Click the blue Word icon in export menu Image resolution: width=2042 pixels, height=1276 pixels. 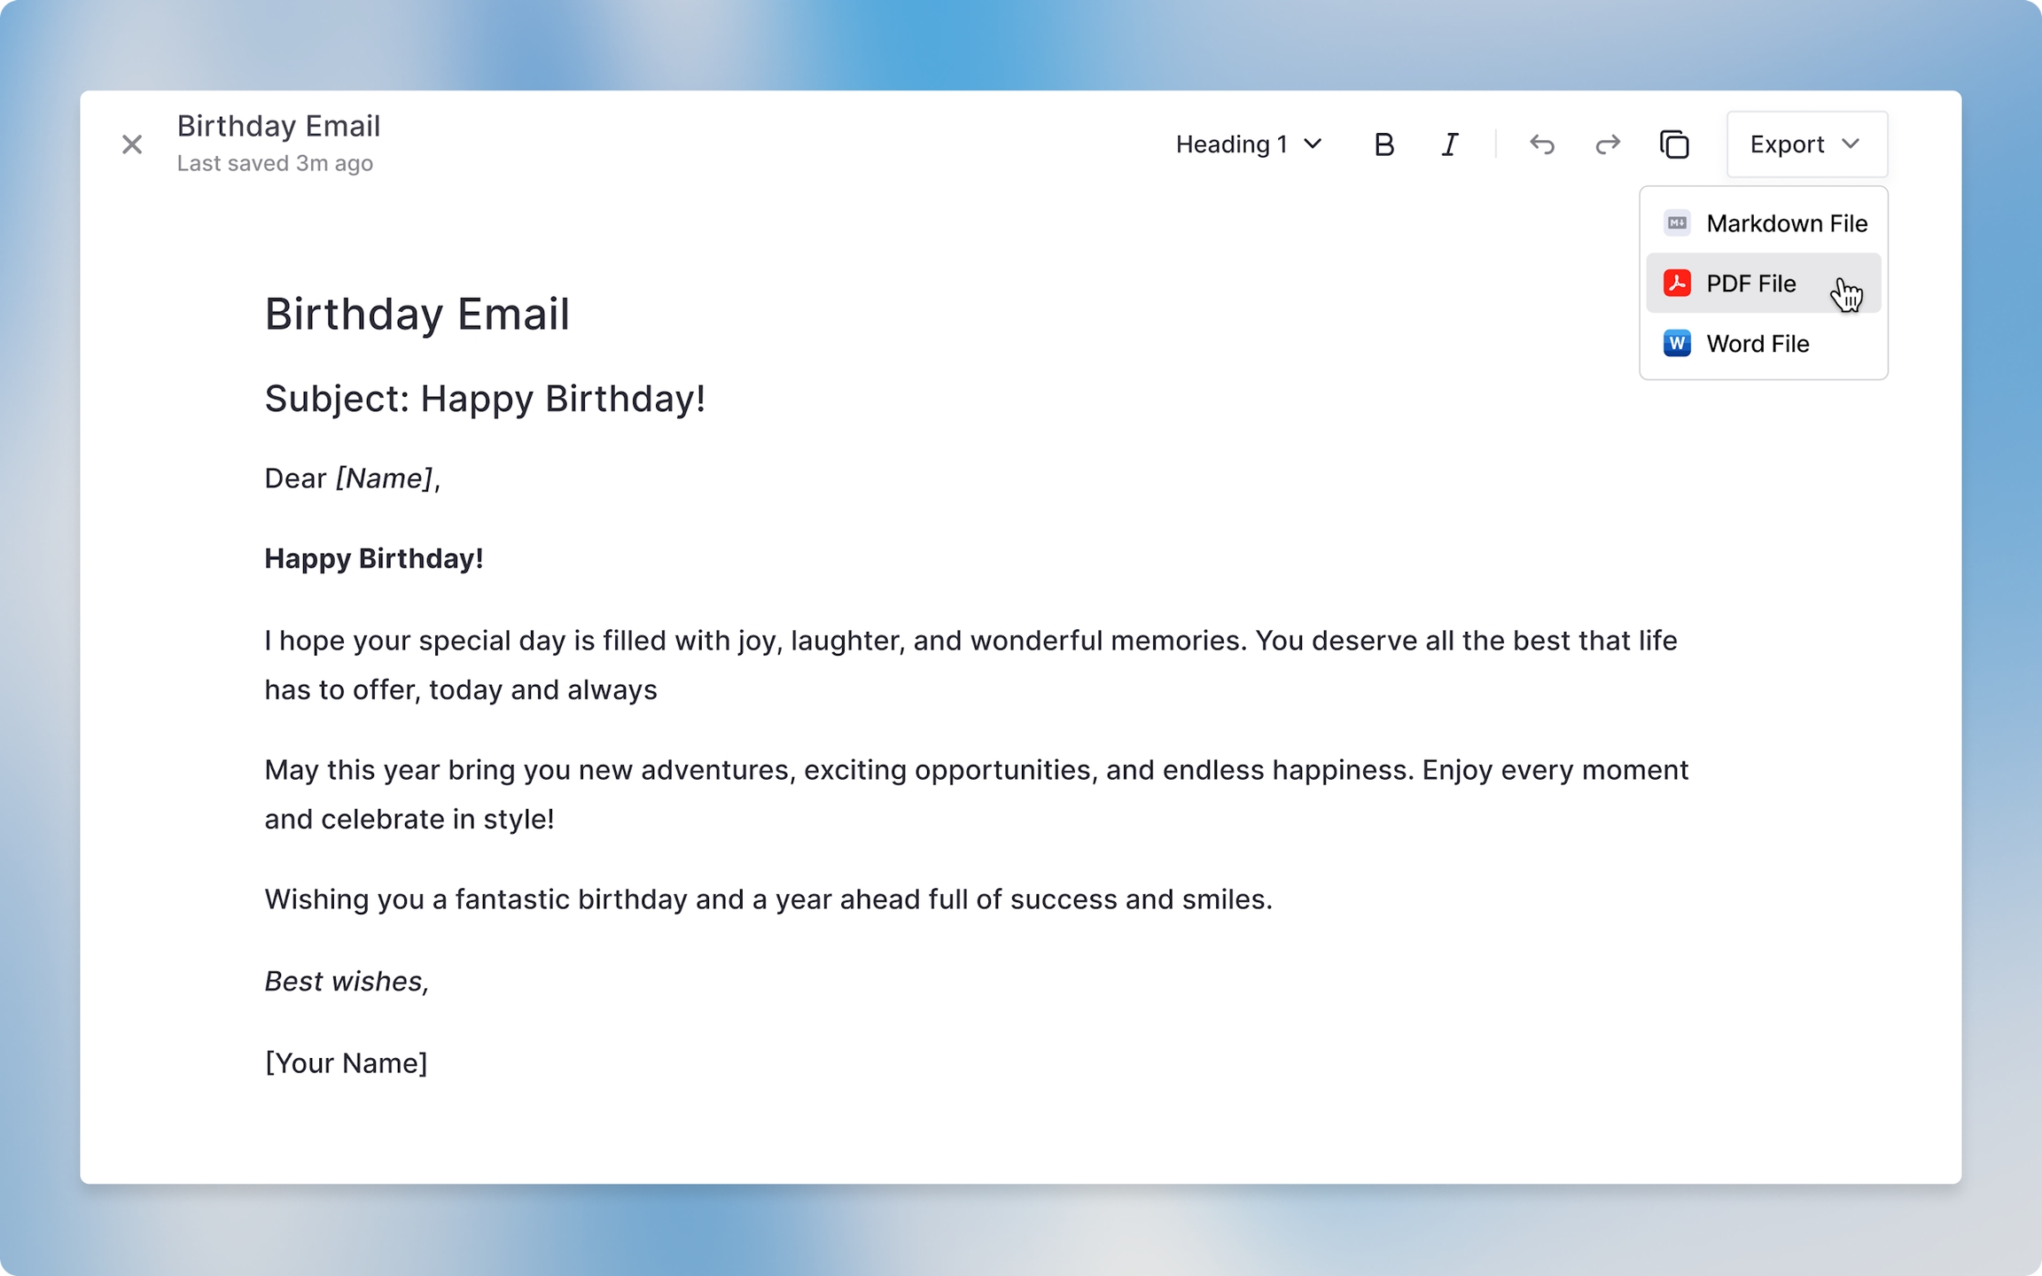pyautogui.click(x=1677, y=344)
